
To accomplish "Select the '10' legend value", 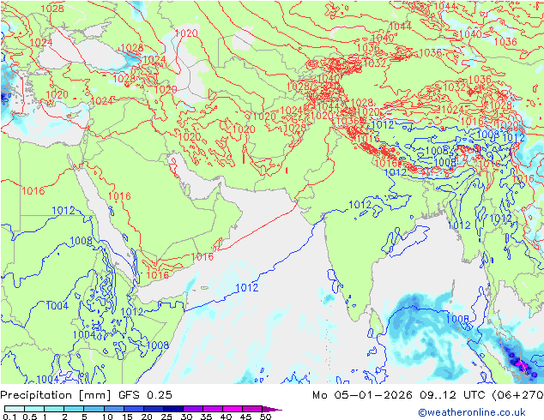I will pyautogui.click(x=107, y=417).
